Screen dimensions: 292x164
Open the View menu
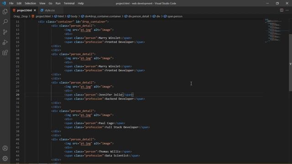coord(42,3)
